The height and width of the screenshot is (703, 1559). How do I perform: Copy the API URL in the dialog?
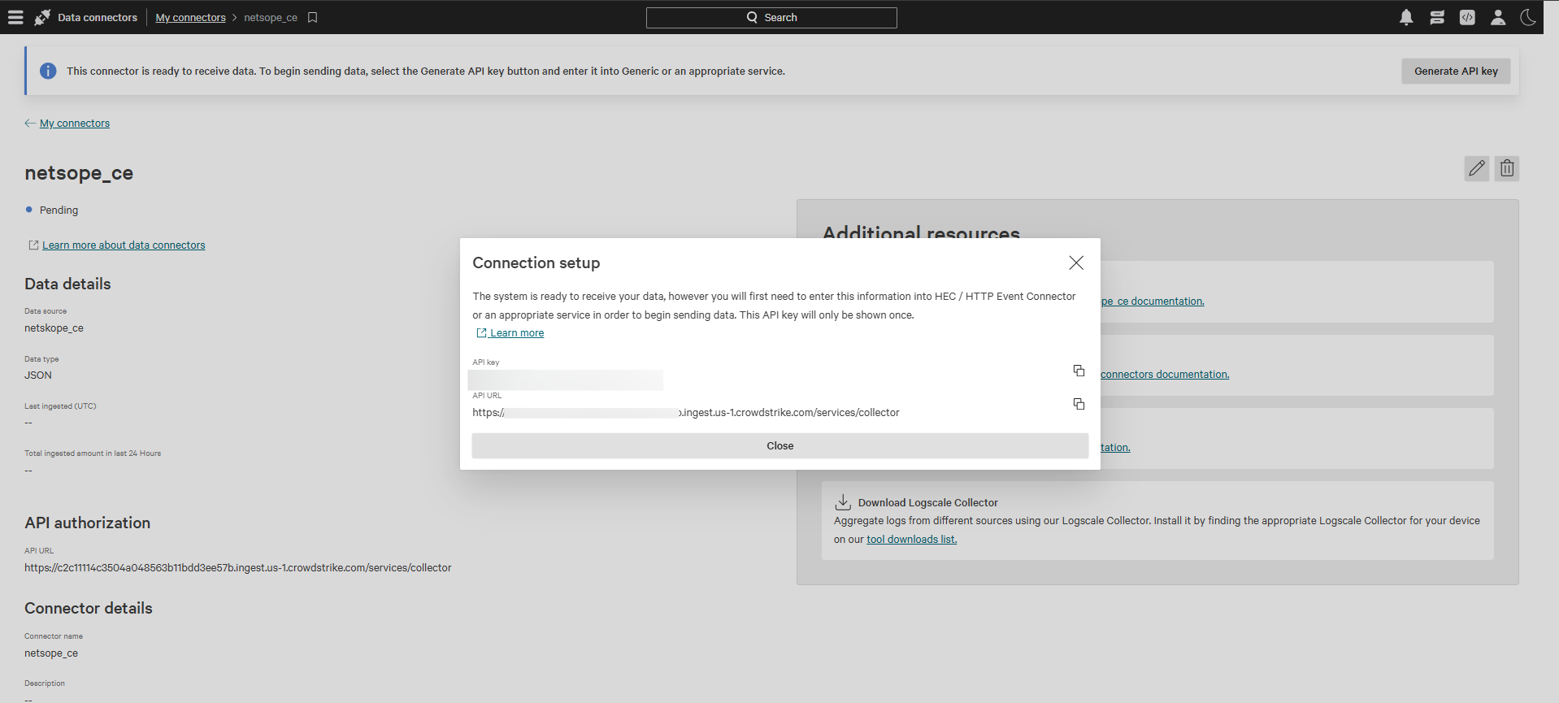(1079, 404)
